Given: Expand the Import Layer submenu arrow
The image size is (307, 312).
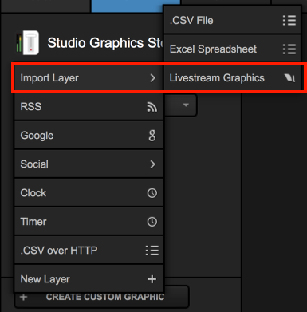Looking at the screenshot, I should coord(152,78).
